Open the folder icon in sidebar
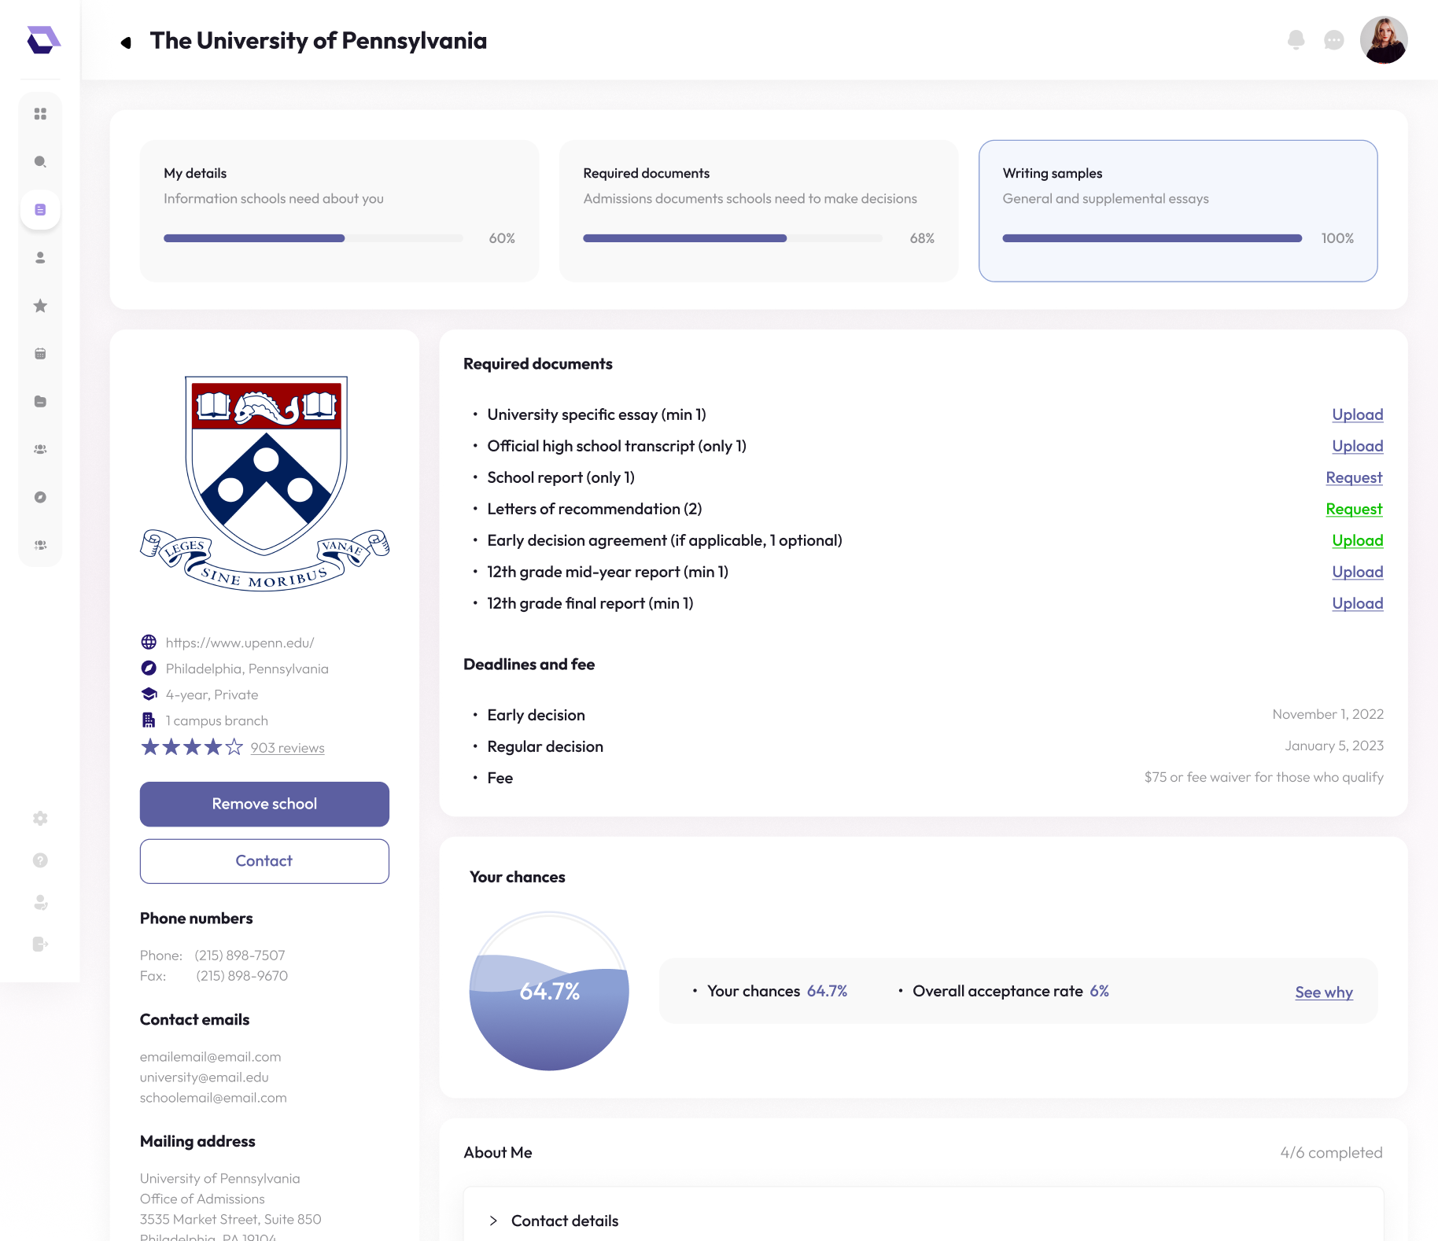The width and height of the screenshot is (1438, 1241). coord(40,402)
